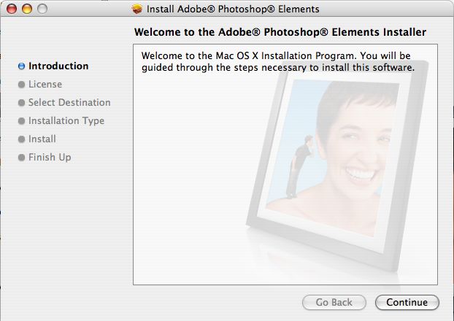Close the installer with the red button

(x=12, y=9)
